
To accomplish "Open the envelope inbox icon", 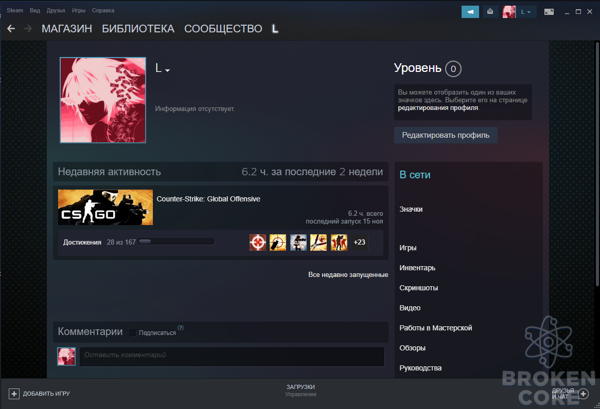I will 490,12.
